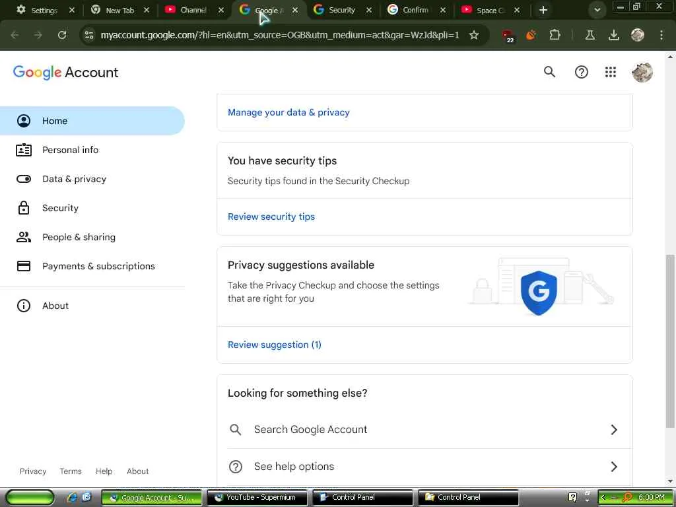Expand the tab search dropdown arrow
The height and width of the screenshot is (507, 676).
pyautogui.click(x=597, y=10)
